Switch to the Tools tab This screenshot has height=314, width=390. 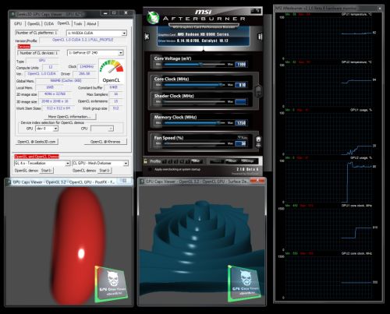78,23
